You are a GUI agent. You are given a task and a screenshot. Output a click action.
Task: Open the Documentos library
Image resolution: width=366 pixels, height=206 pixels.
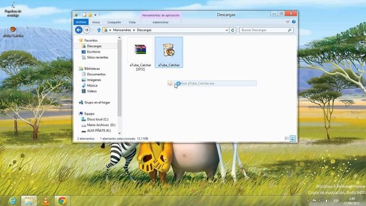(x=96, y=74)
